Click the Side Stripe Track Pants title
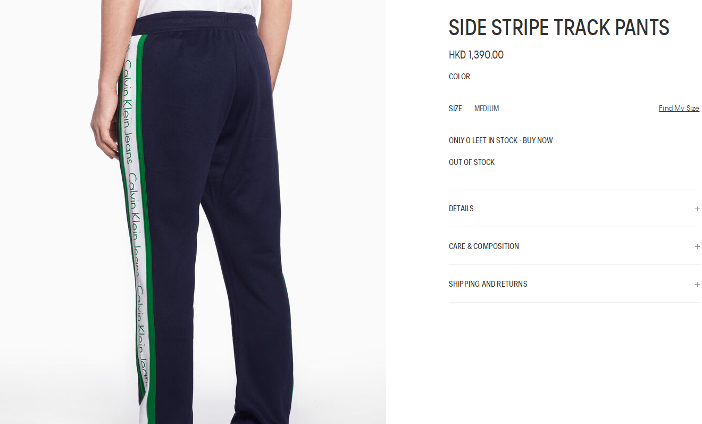Viewport: 702px width, 424px height. point(559,28)
